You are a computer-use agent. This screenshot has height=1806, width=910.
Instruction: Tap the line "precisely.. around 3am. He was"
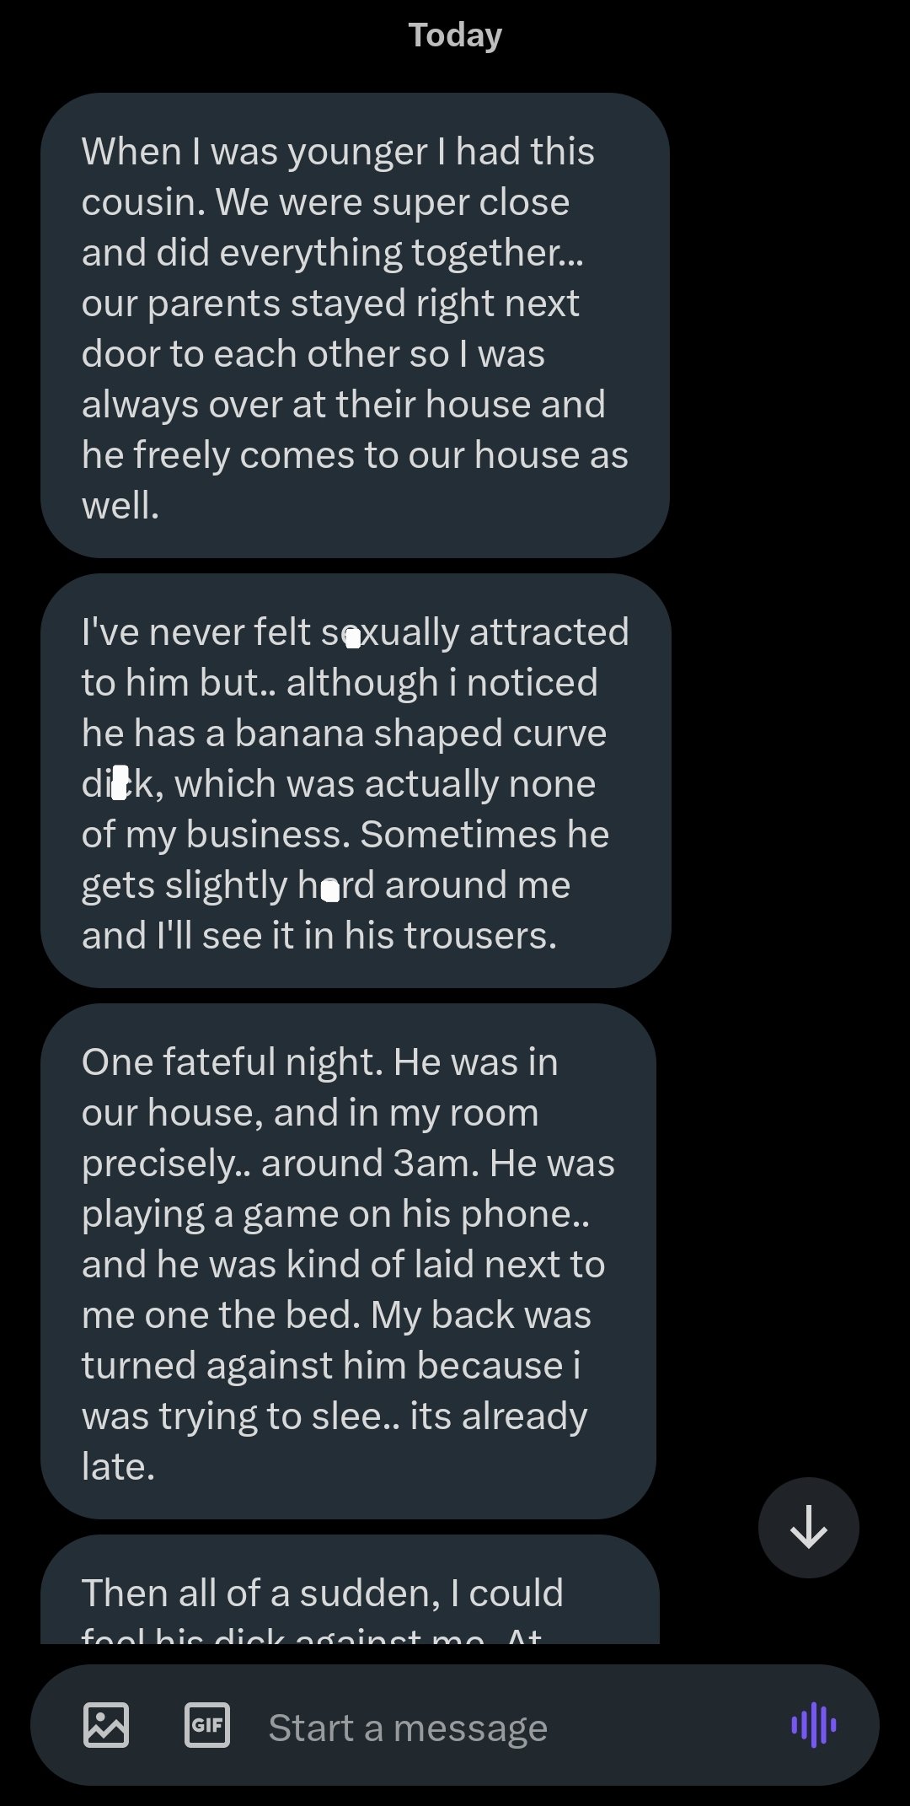pos(348,1164)
